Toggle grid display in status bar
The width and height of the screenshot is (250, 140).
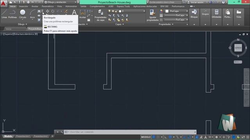[154, 137]
